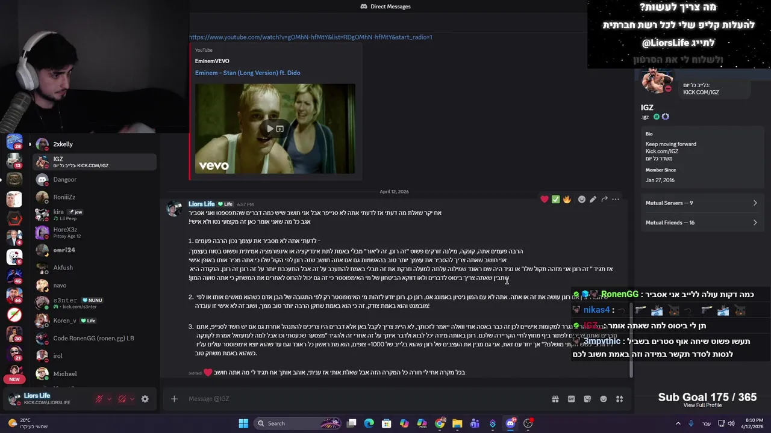Open 2xkelly direct message
Viewport: 771px width, 433px height.
pyautogui.click(x=95, y=144)
